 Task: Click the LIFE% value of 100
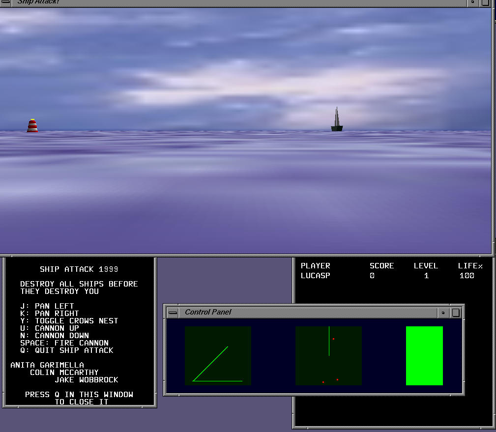point(467,276)
